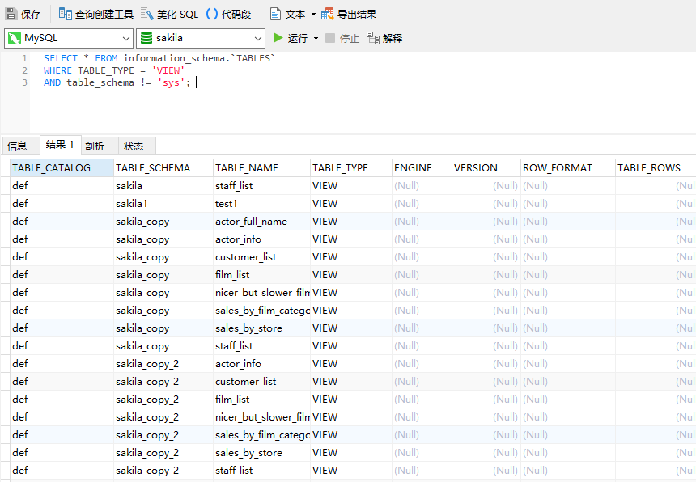Click the Text (文本) document icon
696x482 pixels.
[275, 15]
